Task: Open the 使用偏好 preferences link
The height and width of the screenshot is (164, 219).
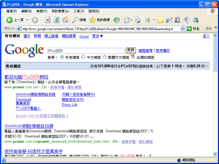Action: tap(163, 51)
